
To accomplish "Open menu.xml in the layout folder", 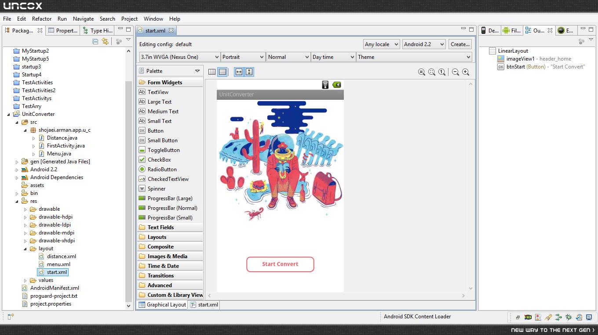I will pyautogui.click(x=58, y=264).
